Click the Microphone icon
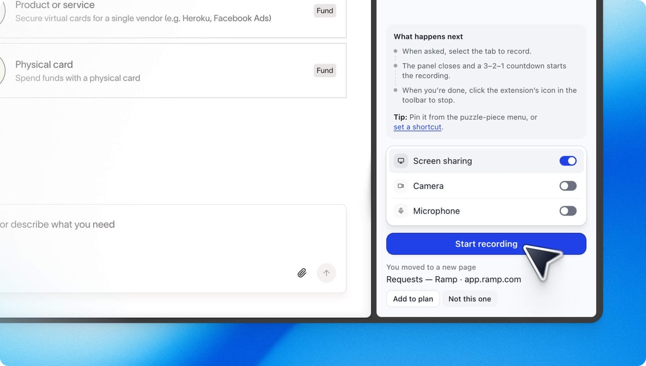This screenshot has height=366, width=646. coord(401,211)
